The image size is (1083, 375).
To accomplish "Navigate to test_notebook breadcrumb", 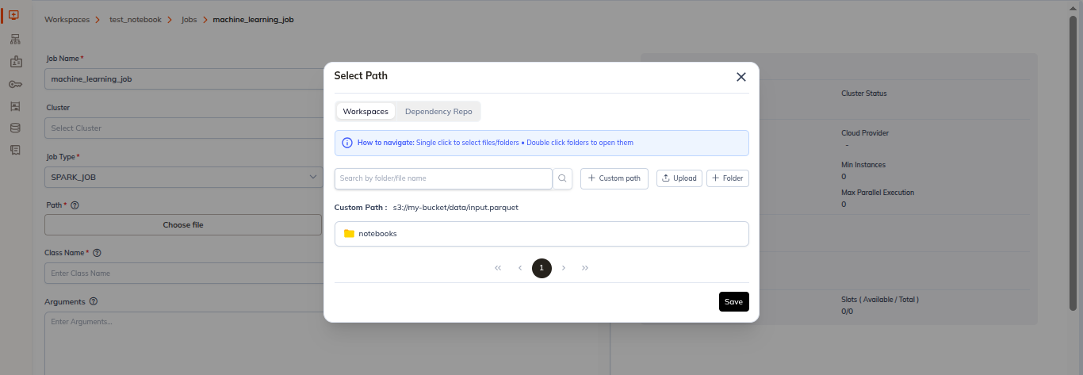I will click(136, 19).
